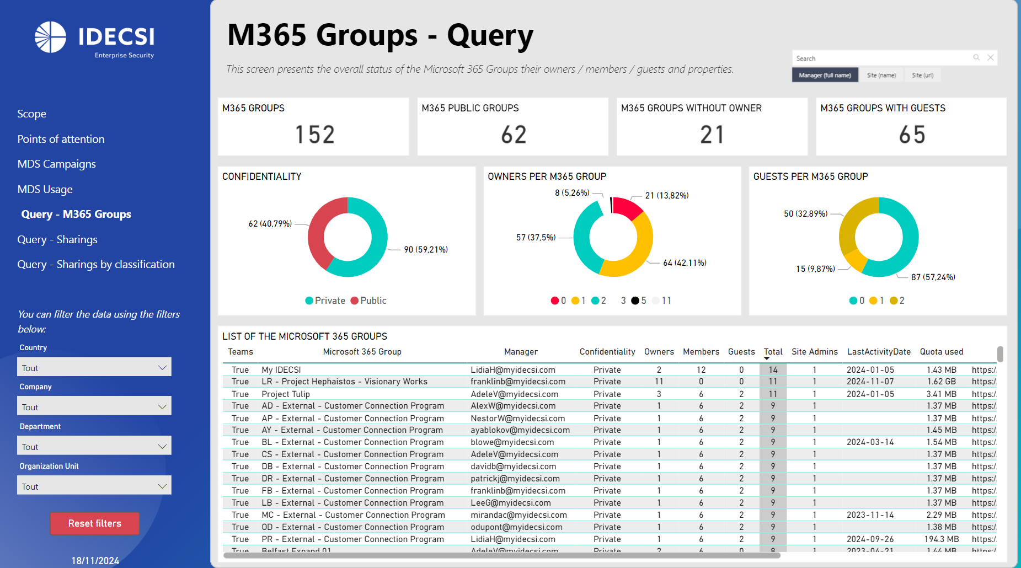Sort by the Quota used column header
Screen dimensions: 1021x568
click(x=942, y=352)
